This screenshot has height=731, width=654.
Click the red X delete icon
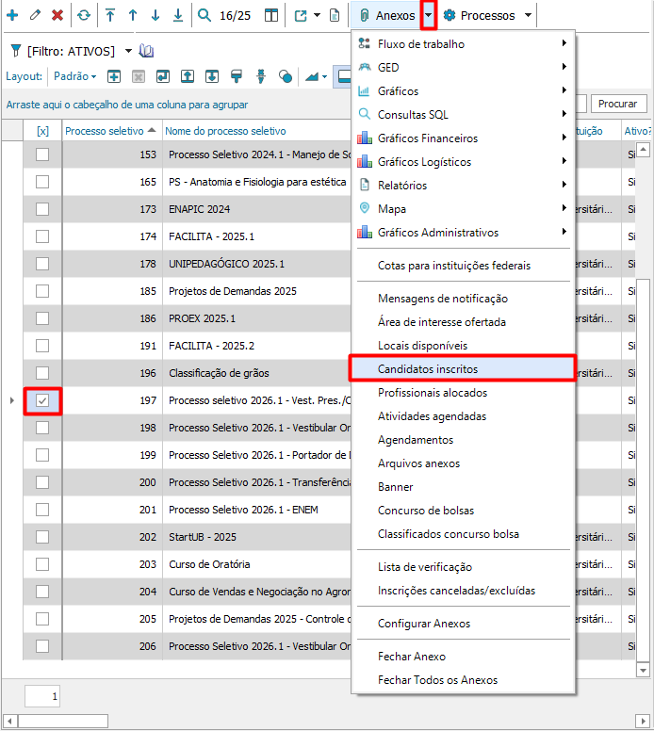57,16
